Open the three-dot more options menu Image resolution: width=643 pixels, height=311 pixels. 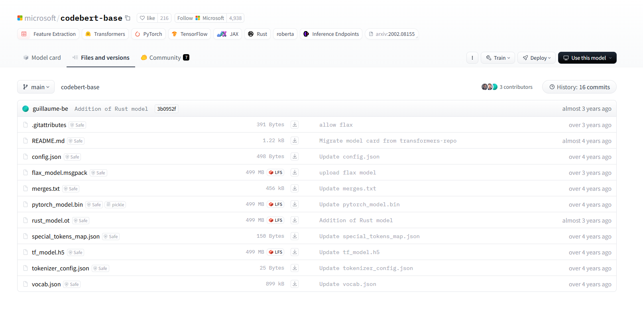[472, 58]
